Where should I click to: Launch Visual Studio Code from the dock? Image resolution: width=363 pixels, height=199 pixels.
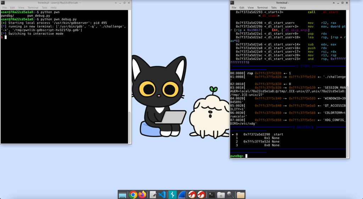pyautogui.click(x=162, y=195)
